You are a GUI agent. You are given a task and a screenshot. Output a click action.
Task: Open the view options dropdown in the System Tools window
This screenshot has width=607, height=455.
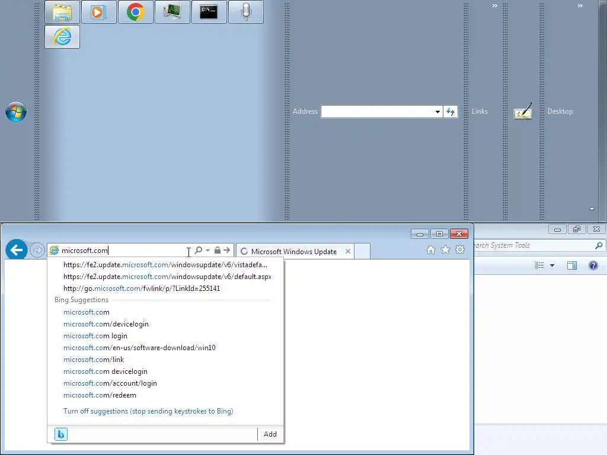(x=552, y=265)
